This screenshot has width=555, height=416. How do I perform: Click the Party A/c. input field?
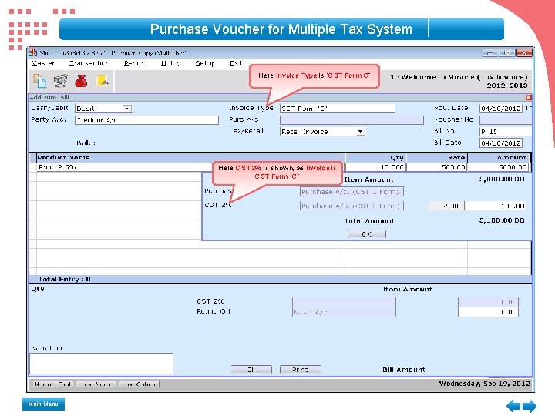(x=146, y=120)
